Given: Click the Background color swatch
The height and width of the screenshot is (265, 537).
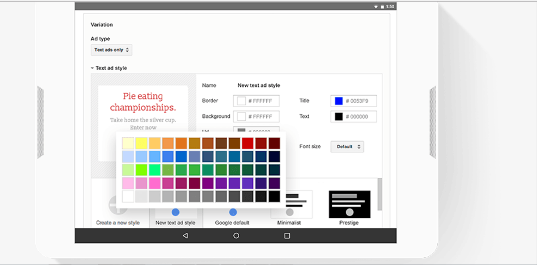Looking at the screenshot, I should [x=241, y=117].
